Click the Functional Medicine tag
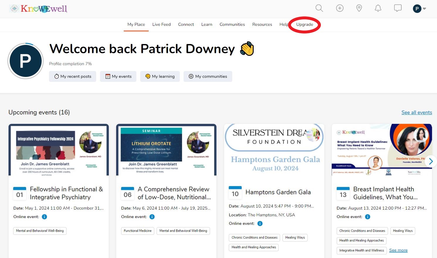 tap(138, 231)
